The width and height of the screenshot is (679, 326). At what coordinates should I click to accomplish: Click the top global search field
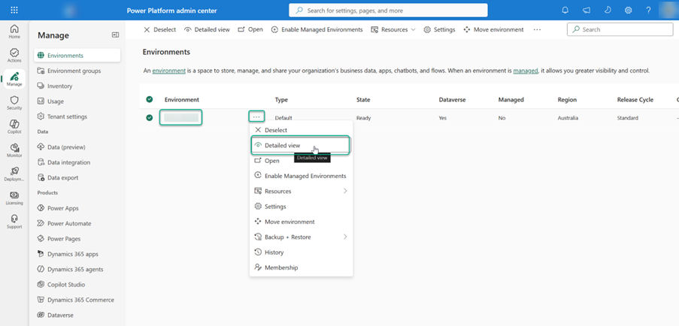coord(388,11)
